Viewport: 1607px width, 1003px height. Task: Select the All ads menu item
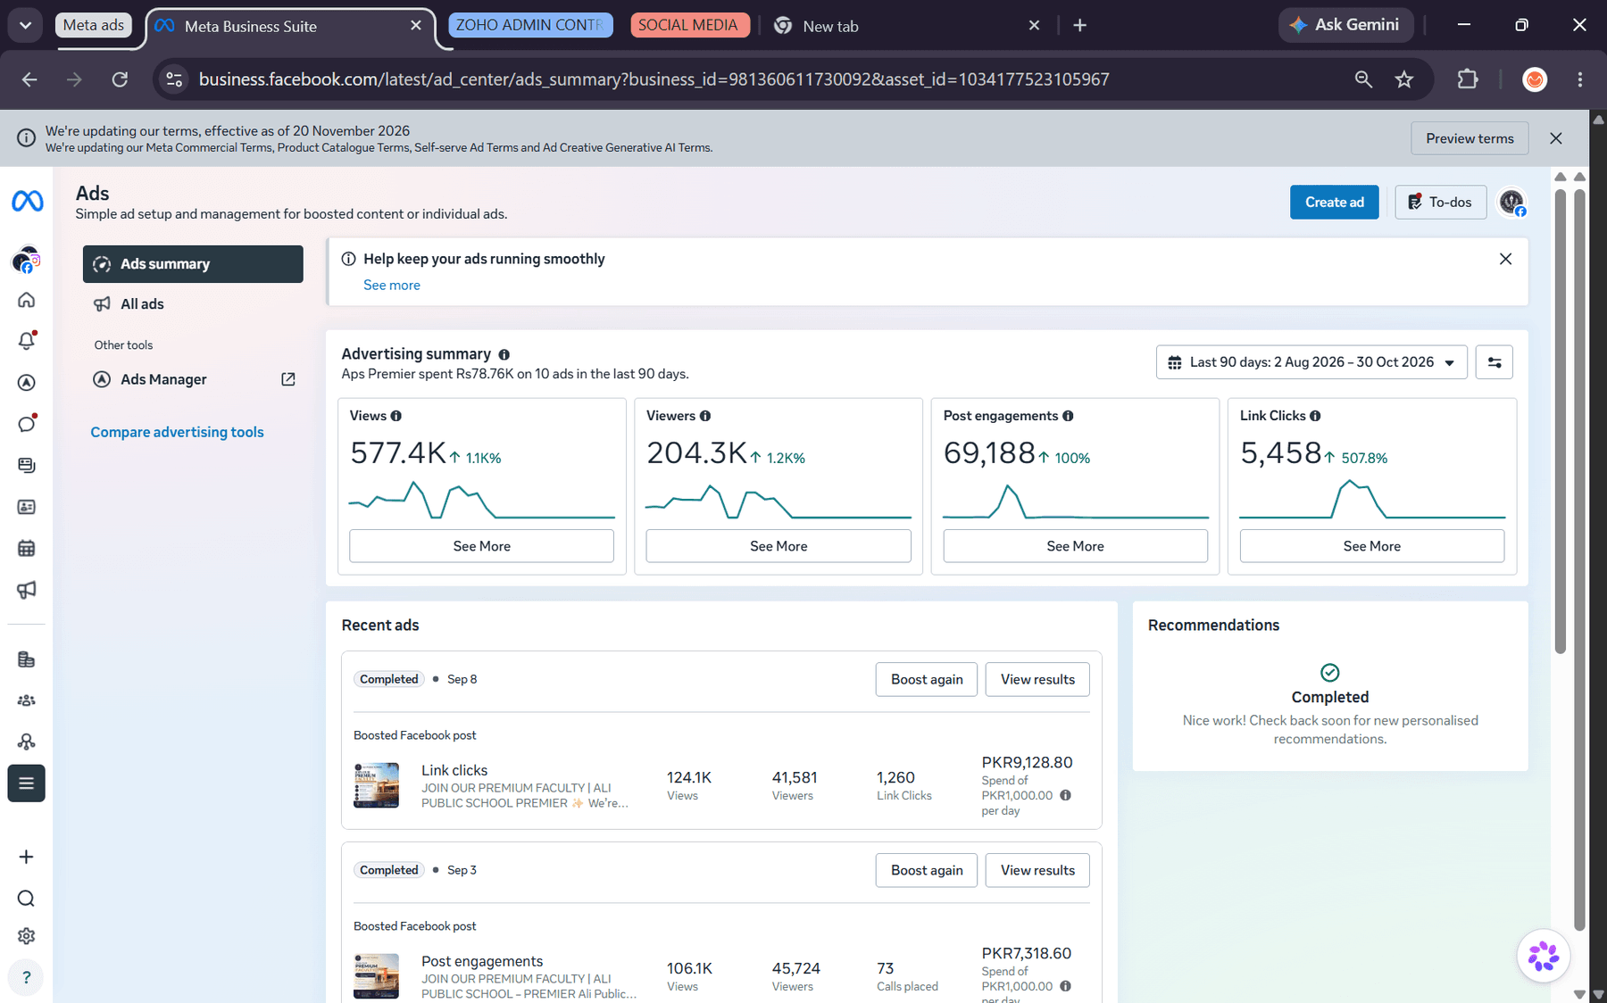click(193, 304)
